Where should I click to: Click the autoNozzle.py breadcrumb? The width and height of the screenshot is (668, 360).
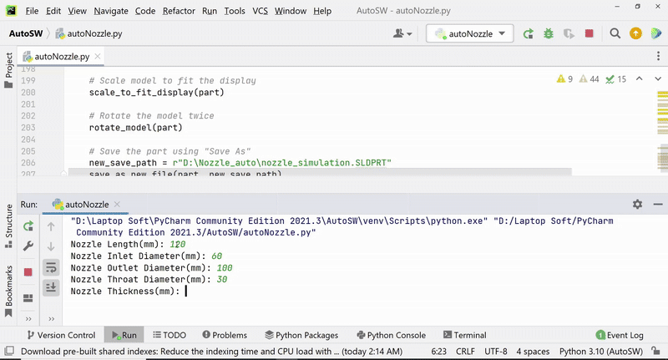coord(89,33)
